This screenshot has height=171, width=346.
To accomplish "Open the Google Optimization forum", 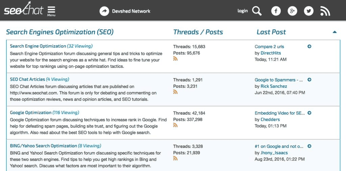I will click(x=31, y=113).
